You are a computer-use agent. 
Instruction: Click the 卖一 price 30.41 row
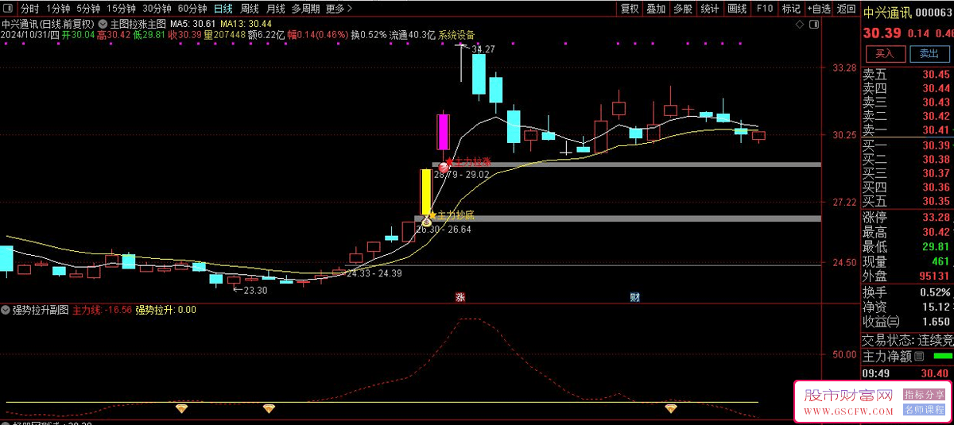908,130
